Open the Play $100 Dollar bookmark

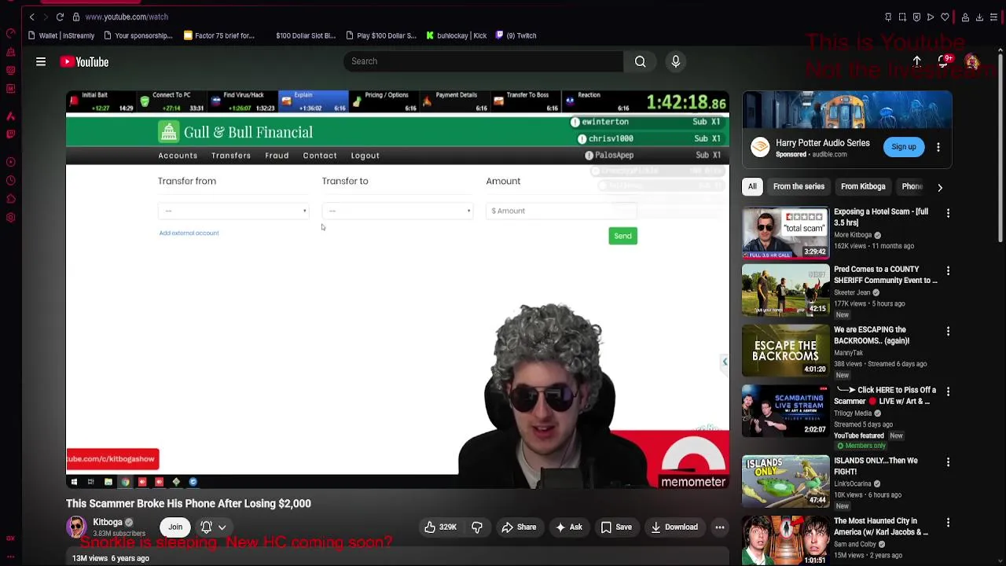coord(381,35)
